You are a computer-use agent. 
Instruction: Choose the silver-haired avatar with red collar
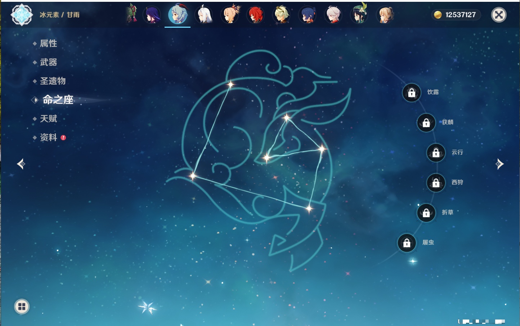[333, 15]
